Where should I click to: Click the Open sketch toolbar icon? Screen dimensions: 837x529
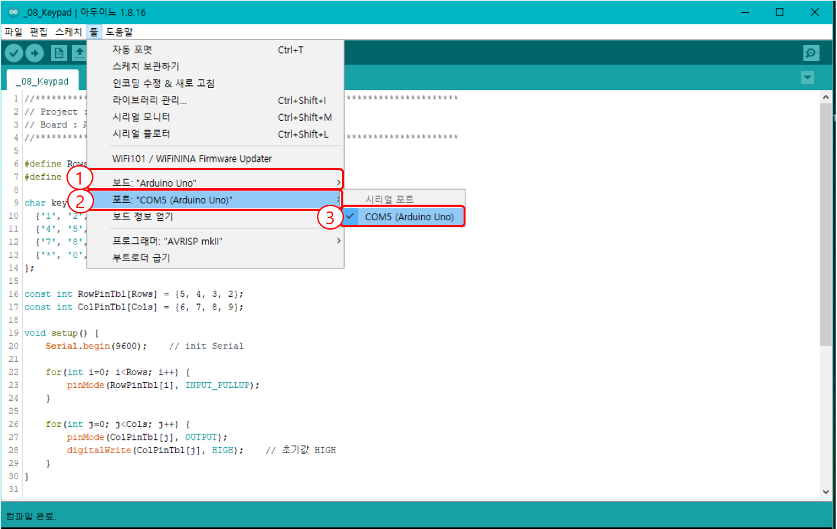point(81,53)
